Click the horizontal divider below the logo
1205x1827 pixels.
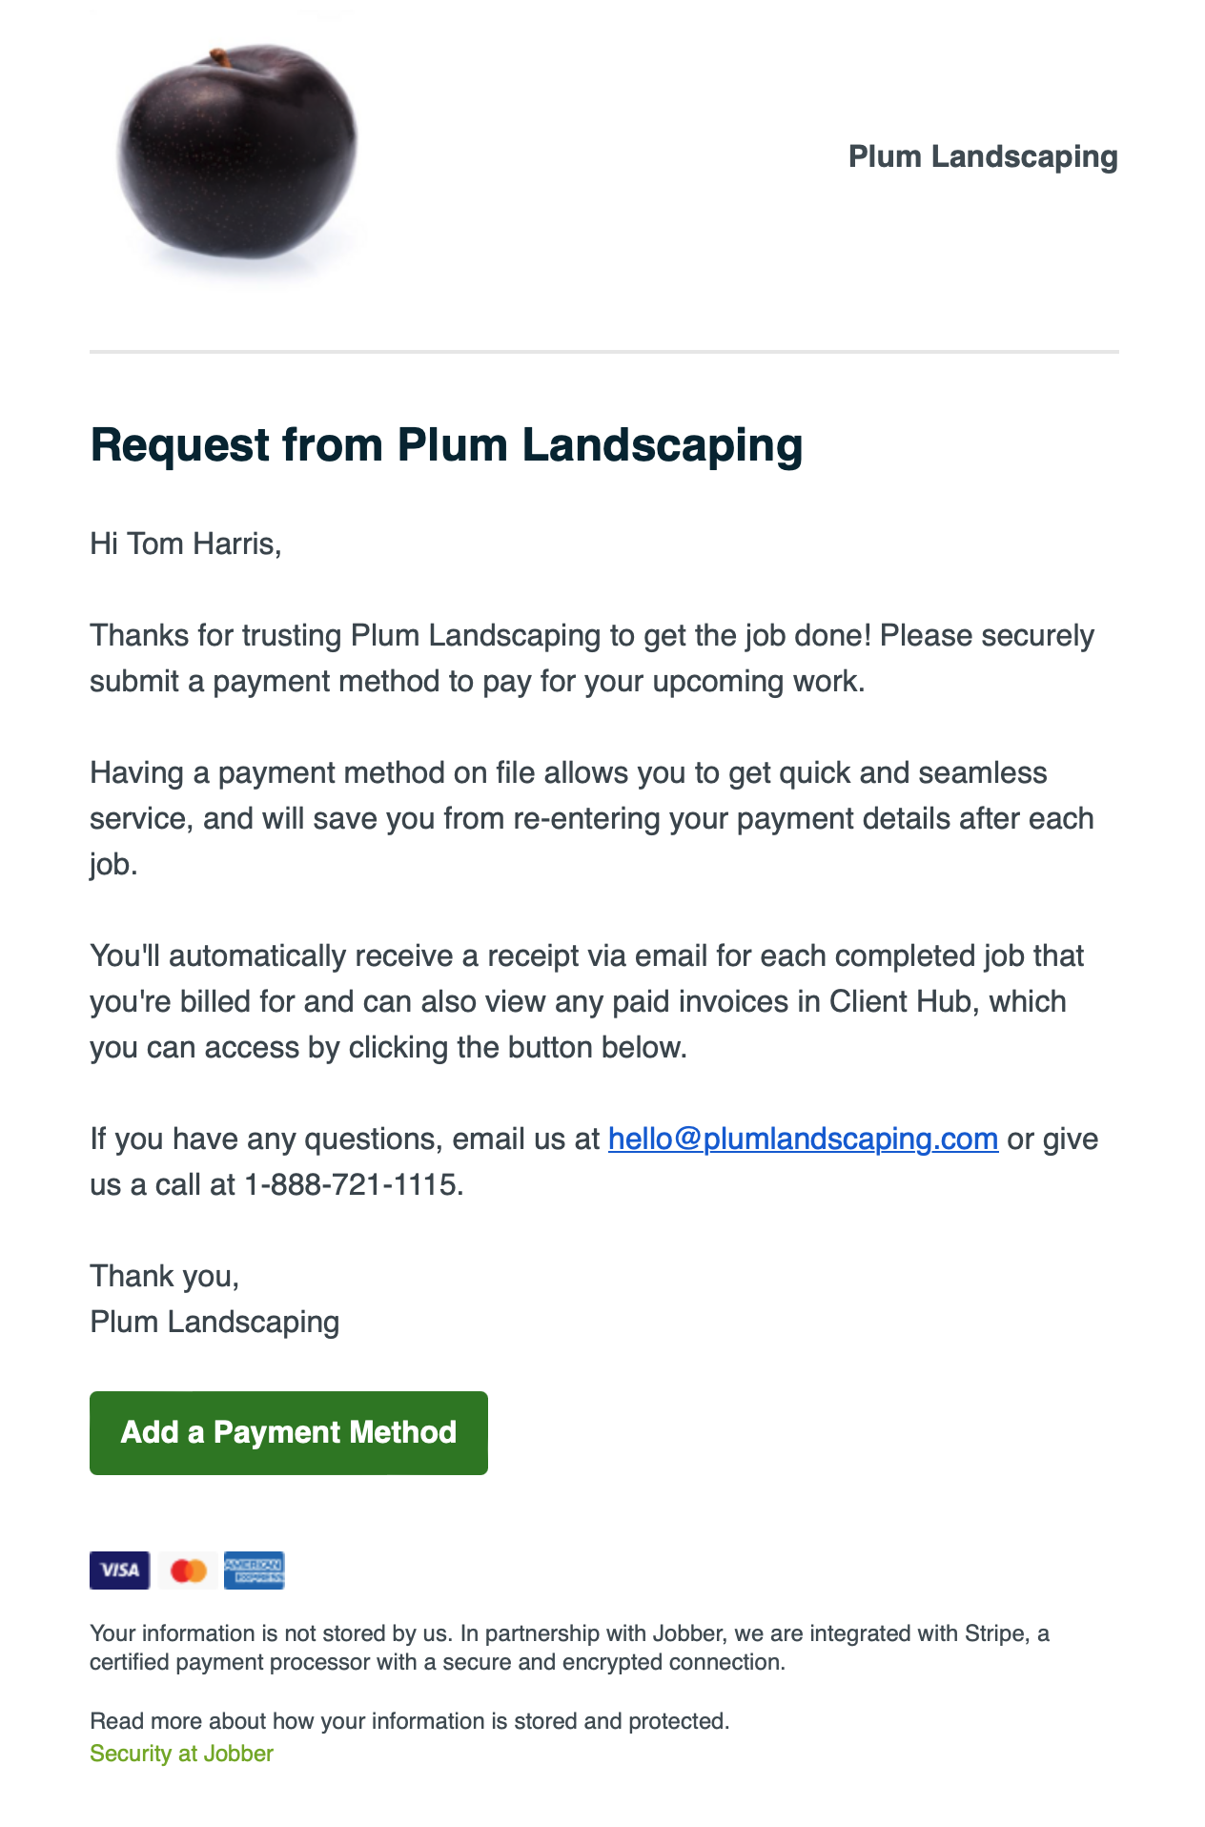(603, 352)
